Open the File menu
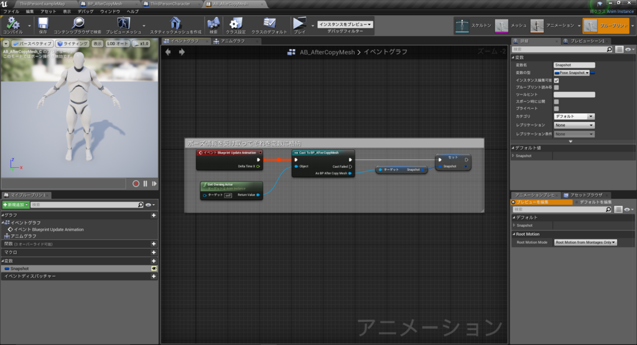The image size is (637, 345). (11, 12)
